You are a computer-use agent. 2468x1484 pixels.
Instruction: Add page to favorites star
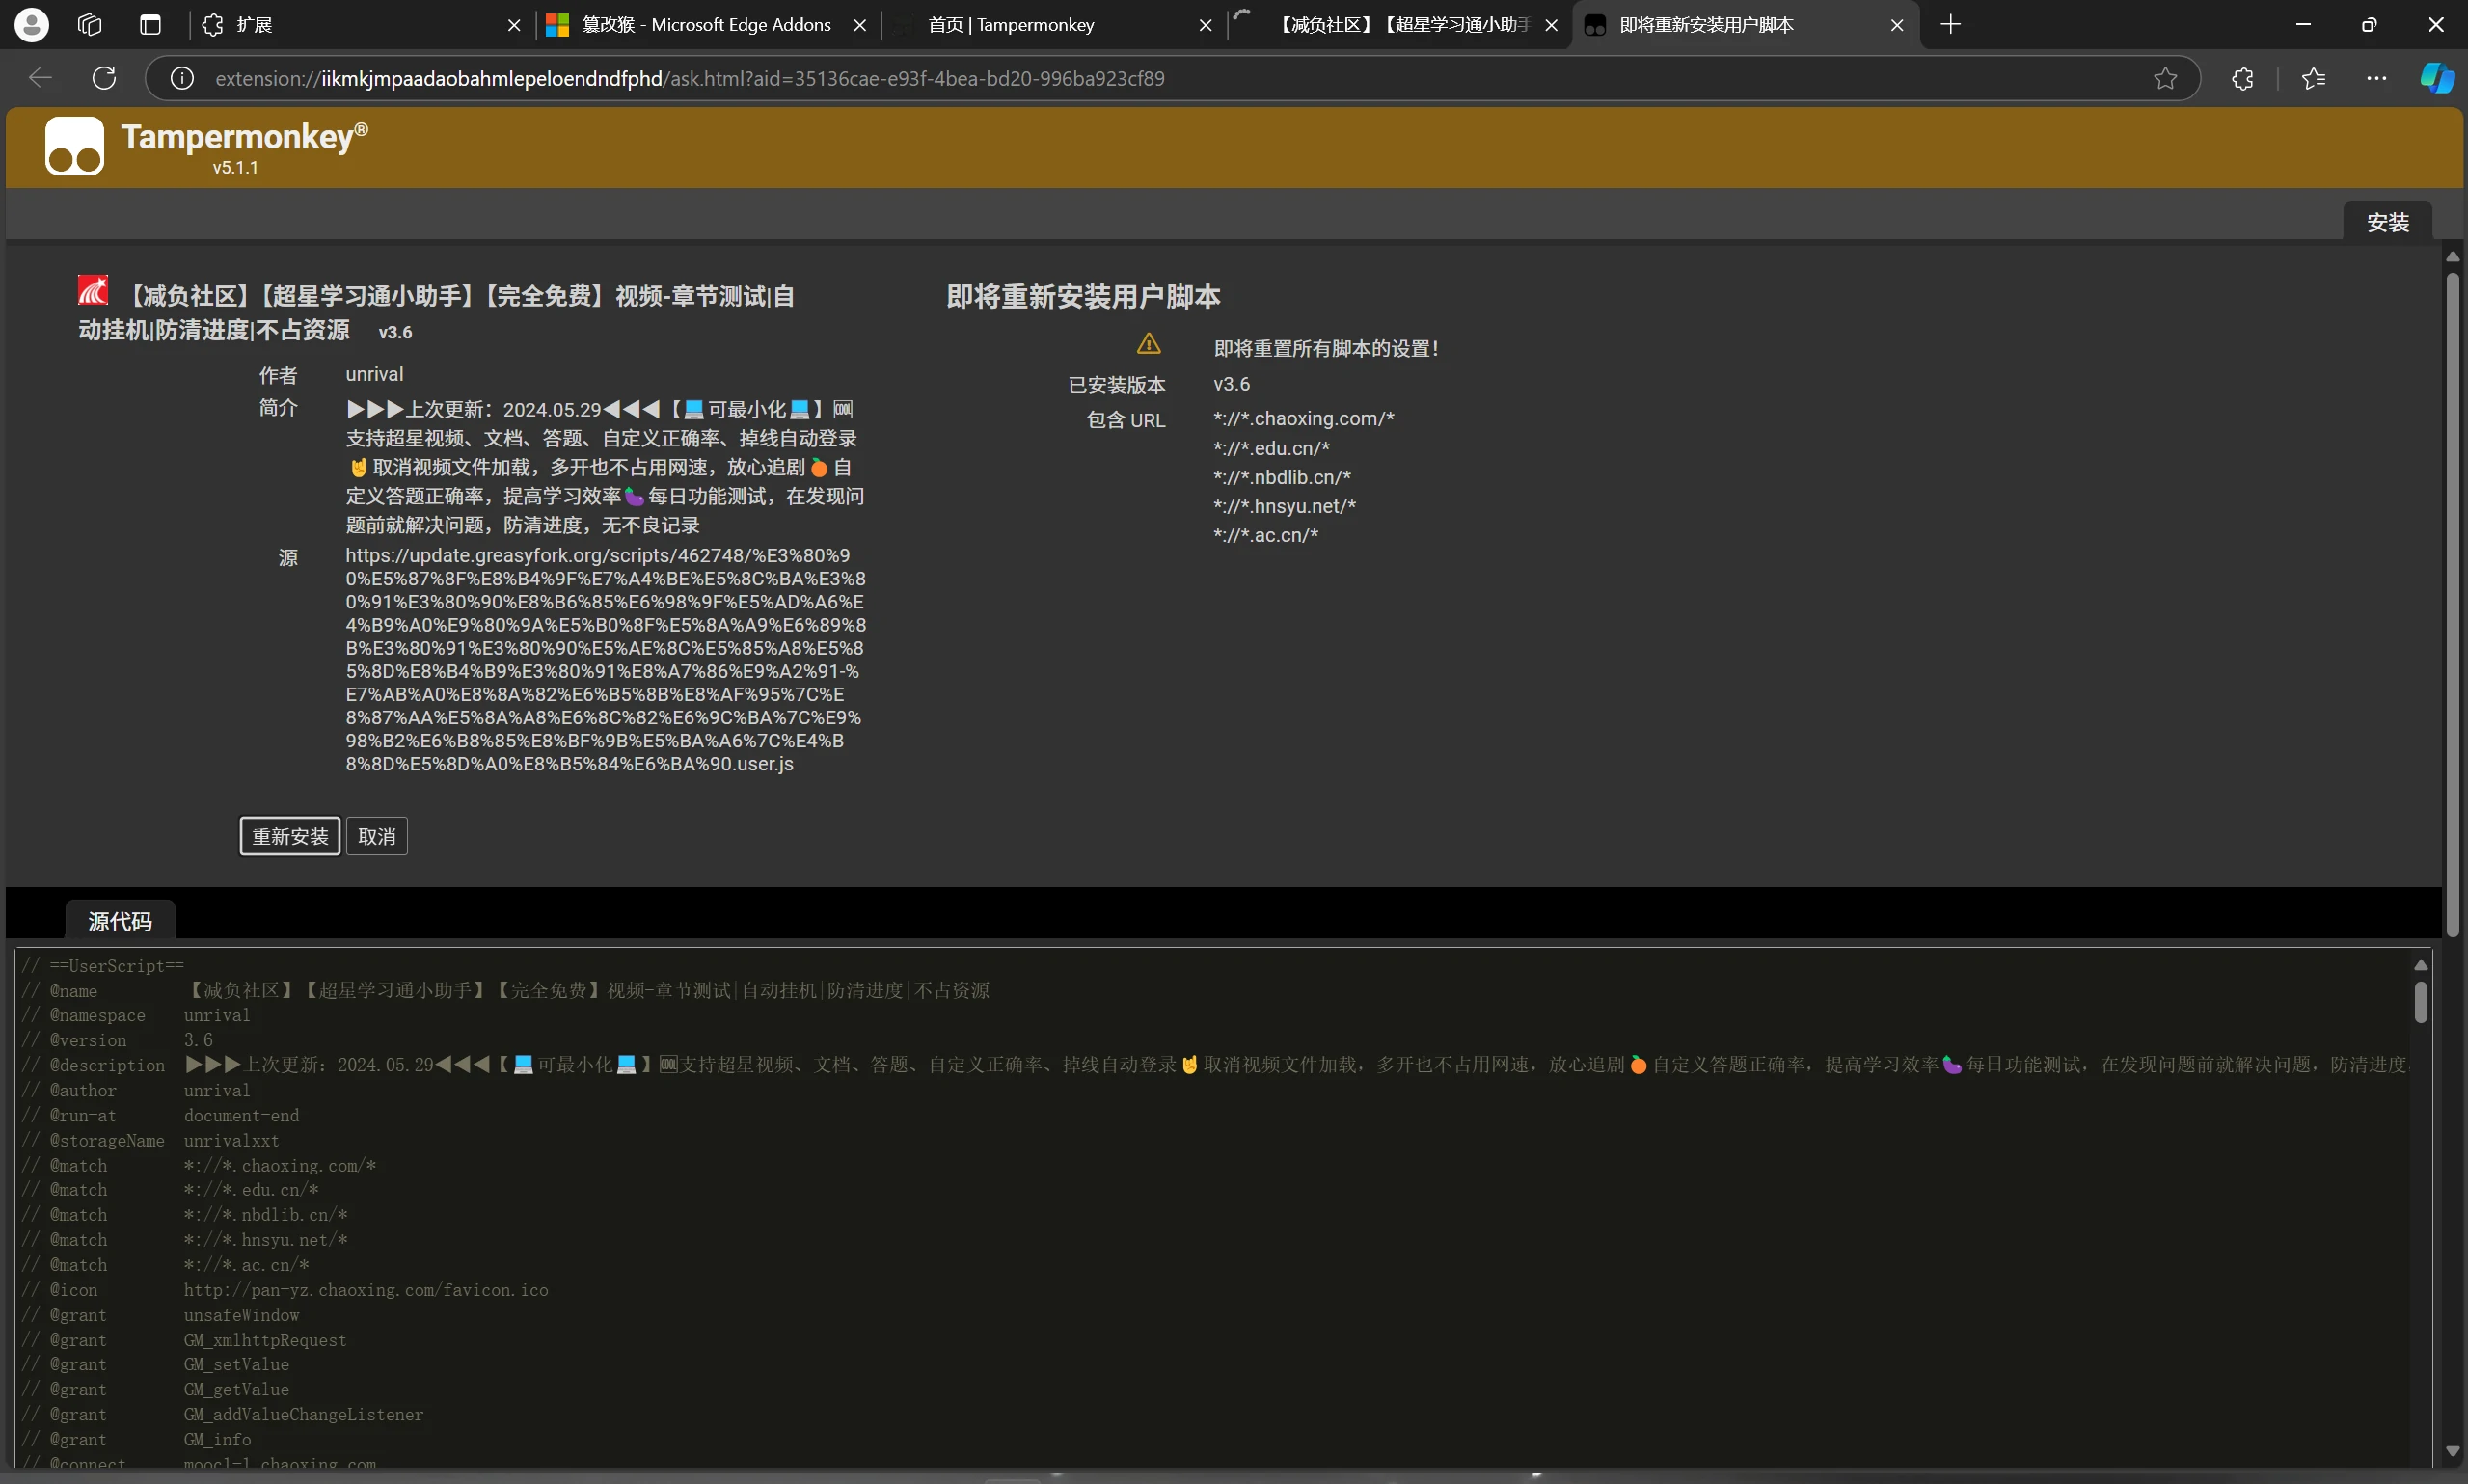(x=2165, y=78)
